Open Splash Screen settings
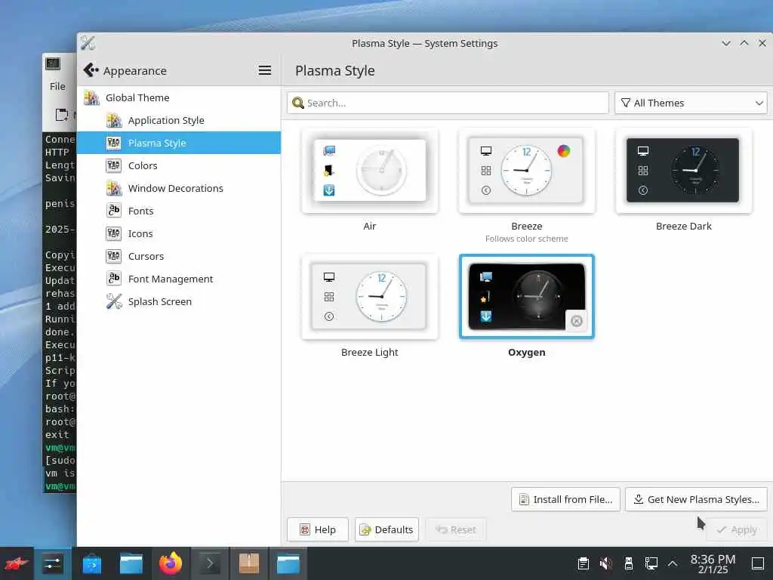The width and height of the screenshot is (773, 580). pos(178,302)
